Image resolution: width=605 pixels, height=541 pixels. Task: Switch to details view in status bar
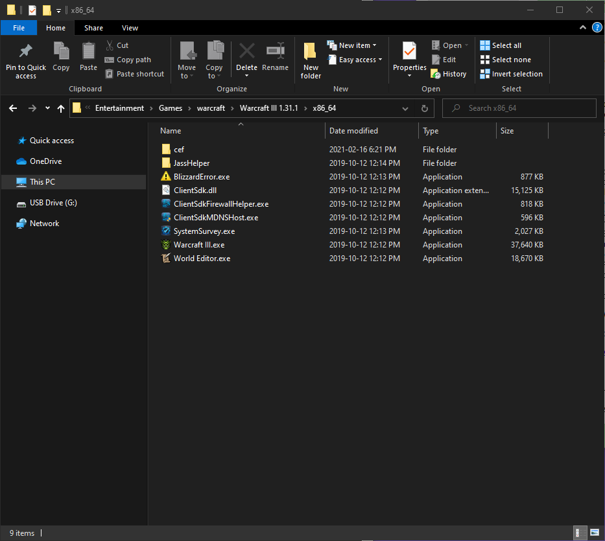pyautogui.click(x=580, y=533)
